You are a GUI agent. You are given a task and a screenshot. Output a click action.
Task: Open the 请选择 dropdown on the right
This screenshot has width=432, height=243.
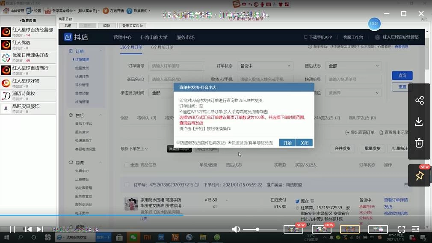353,93
